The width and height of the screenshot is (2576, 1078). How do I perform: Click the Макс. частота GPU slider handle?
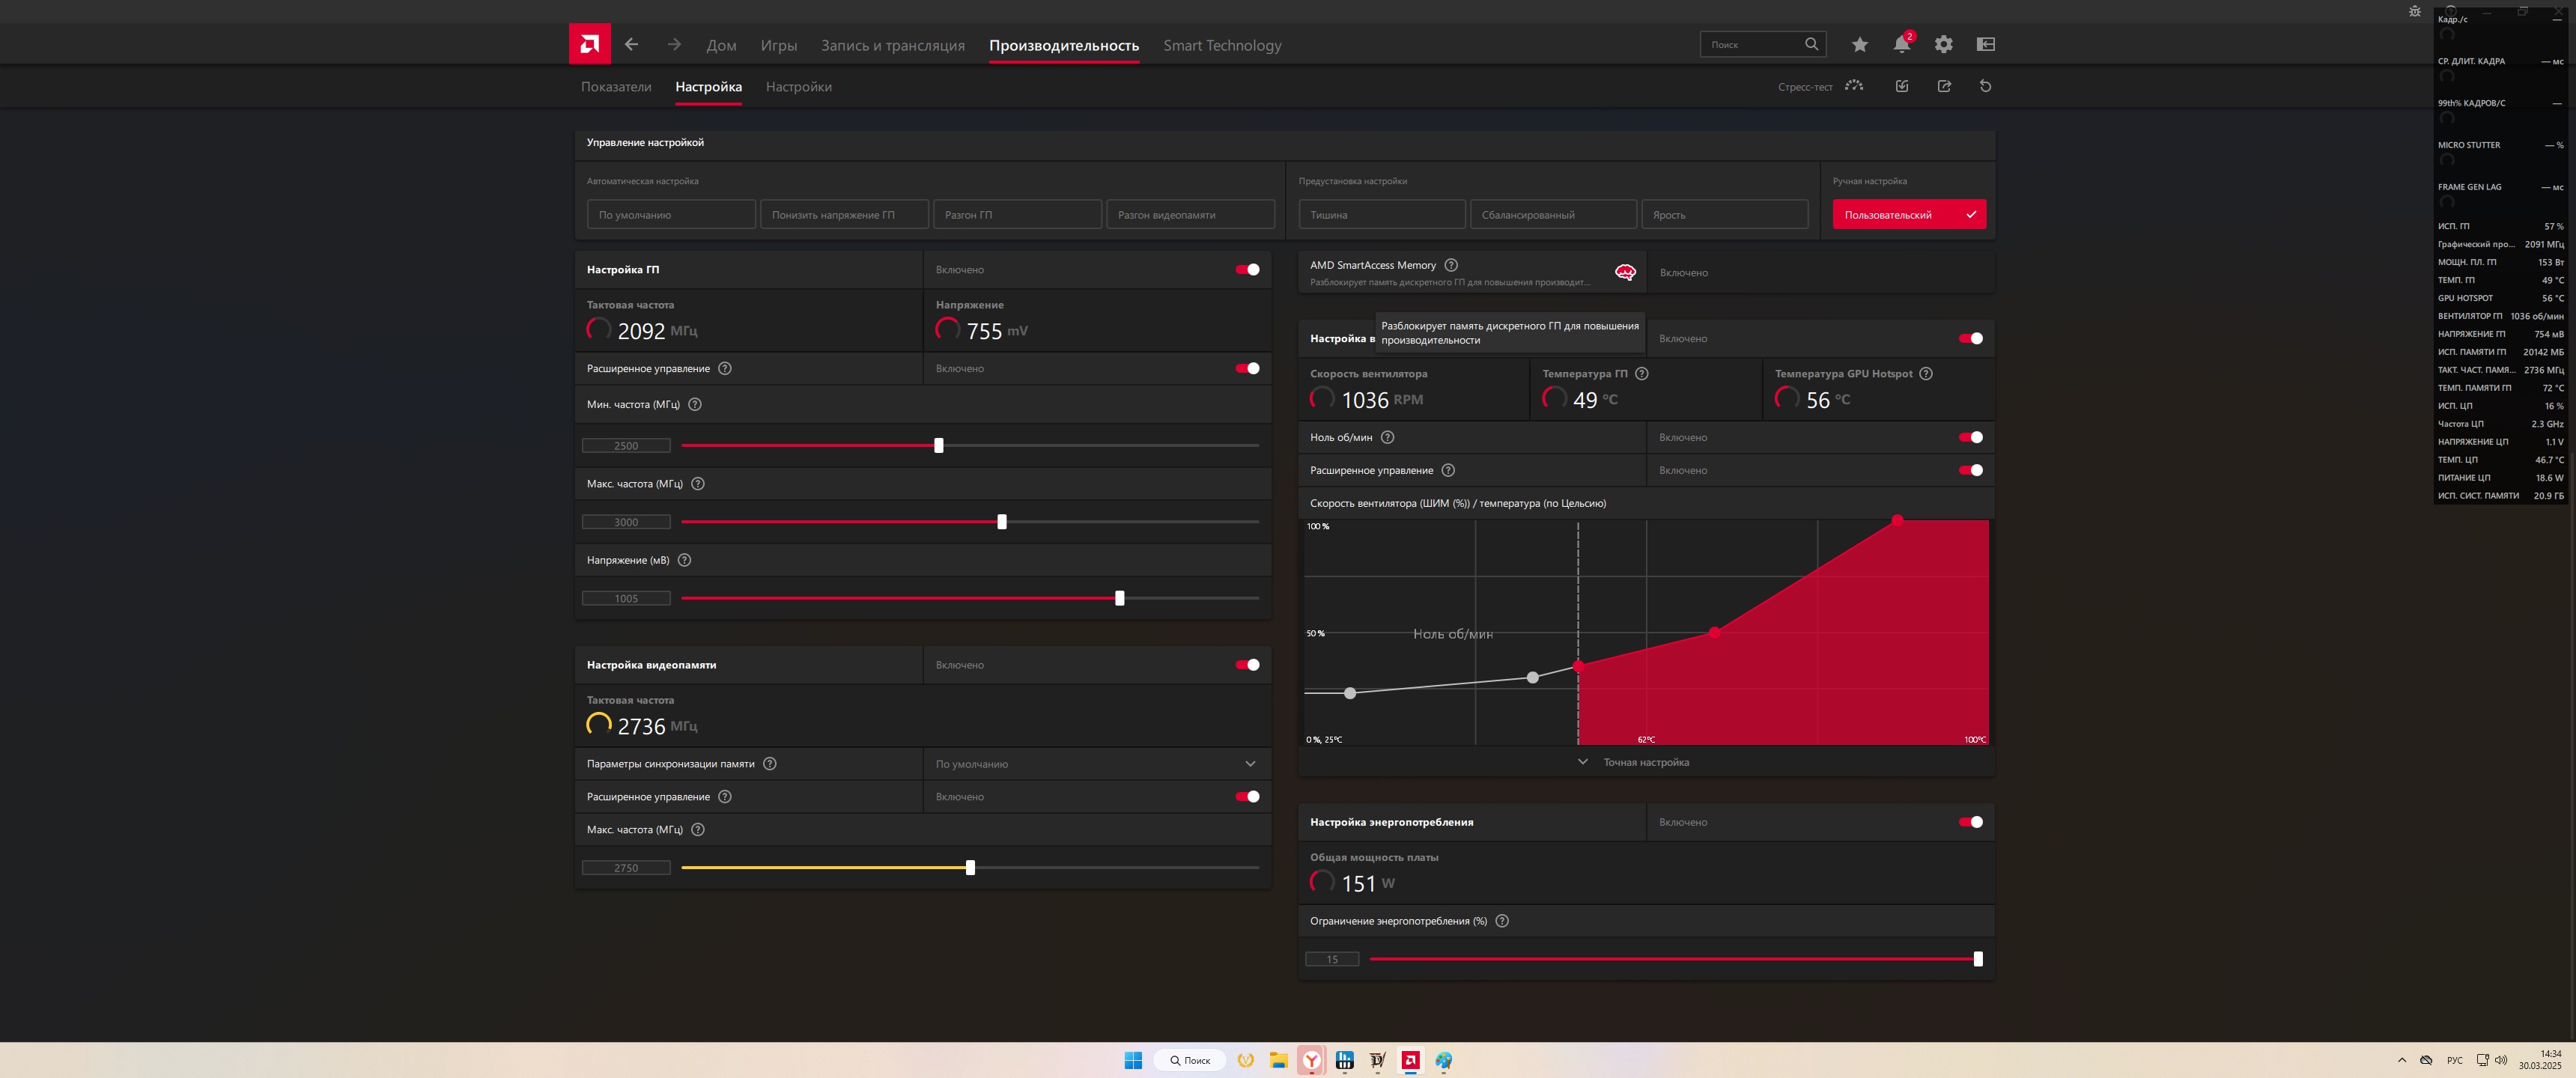click(x=1001, y=522)
